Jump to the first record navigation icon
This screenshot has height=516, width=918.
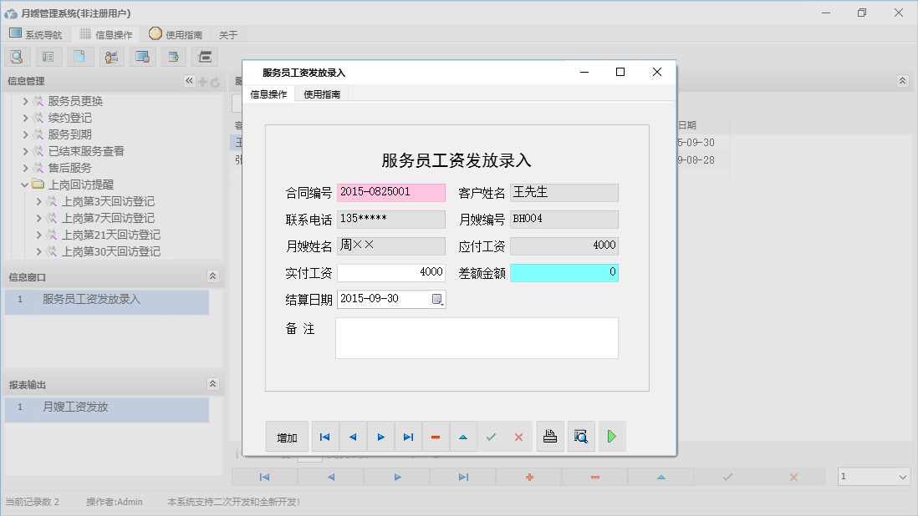[324, 436]
